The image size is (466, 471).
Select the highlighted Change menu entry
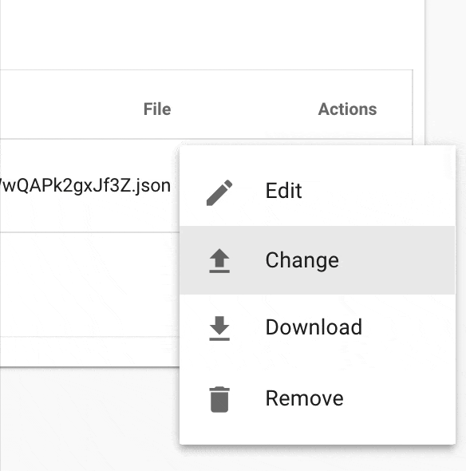click(318, 260)
